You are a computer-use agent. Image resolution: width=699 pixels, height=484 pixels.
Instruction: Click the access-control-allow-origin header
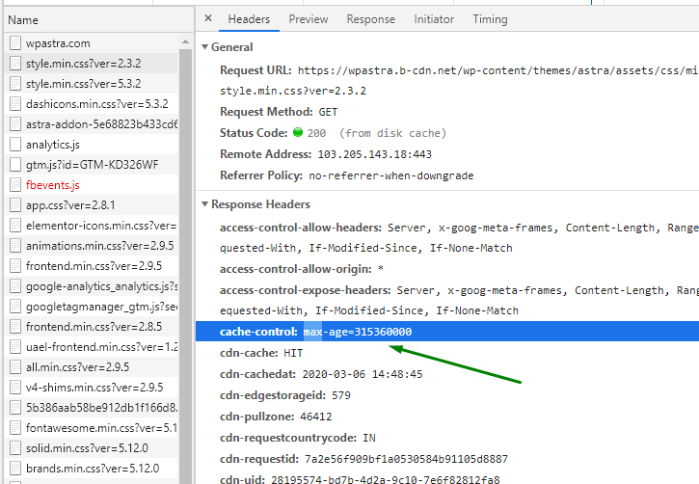(x=302, y=269)
